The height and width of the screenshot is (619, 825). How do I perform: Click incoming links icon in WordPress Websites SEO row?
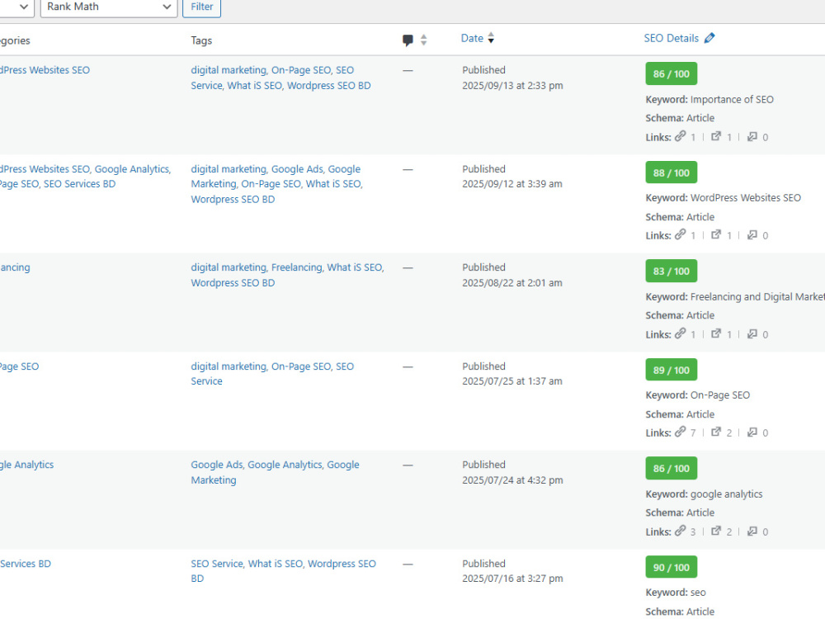tap(752, 234)
